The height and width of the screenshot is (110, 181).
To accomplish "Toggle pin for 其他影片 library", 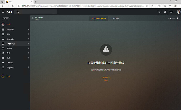I will pos(28,29).
